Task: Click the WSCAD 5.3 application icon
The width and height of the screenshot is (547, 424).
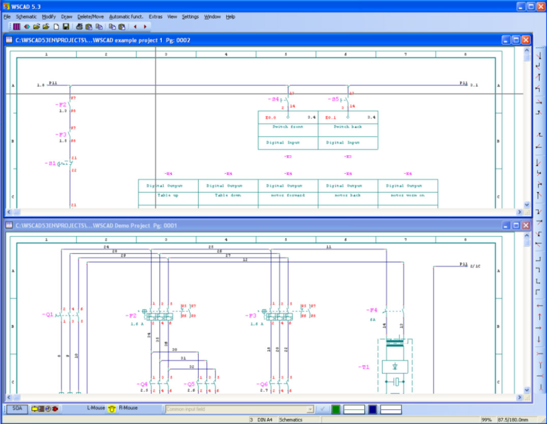Action: [x=6, y=6]
